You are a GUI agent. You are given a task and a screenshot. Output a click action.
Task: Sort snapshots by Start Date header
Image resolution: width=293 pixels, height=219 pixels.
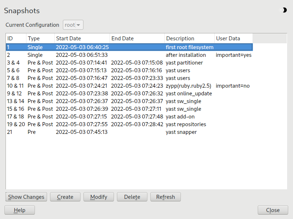(x=82, y=38)
